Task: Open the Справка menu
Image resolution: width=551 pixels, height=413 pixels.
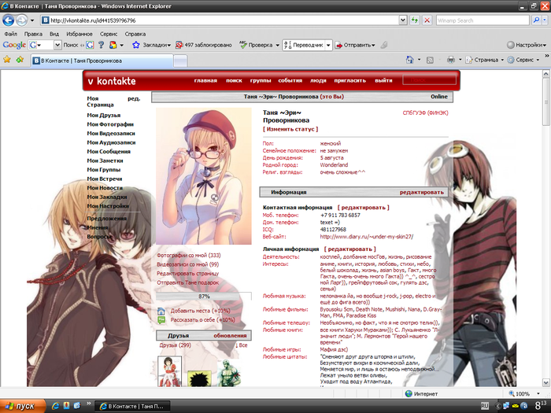Action: (135, 34)
